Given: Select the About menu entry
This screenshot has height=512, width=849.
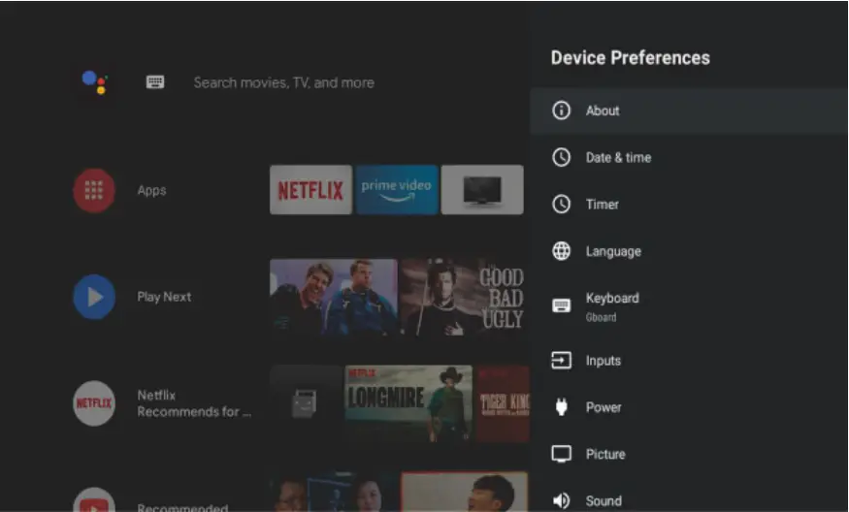Looking at the screenshot, I should tap(689, 111).
